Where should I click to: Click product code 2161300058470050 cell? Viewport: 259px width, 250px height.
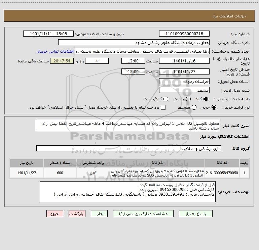click(x=222, y=173)
